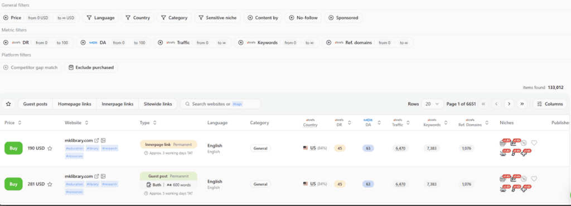Viewport: 571px width, 206px height.
Task: Sort table by Website column
Action: click(86, 123)
